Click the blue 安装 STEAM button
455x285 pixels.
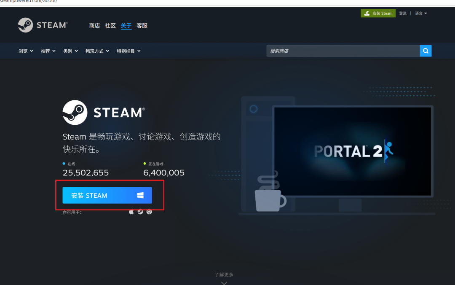click(x=107, y=195)
